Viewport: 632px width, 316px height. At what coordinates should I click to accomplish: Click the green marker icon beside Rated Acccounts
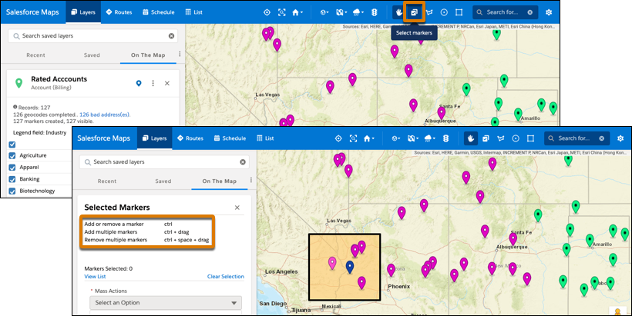(x=18, y=83)
